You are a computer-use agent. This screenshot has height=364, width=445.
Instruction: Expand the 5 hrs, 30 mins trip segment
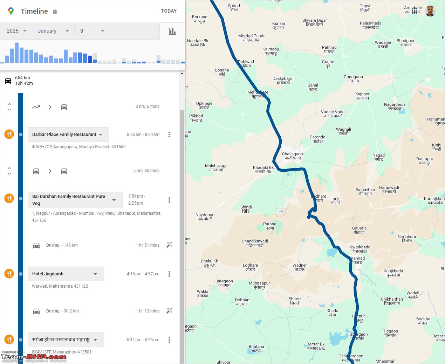pyautogui.click(x=9, y=171)
